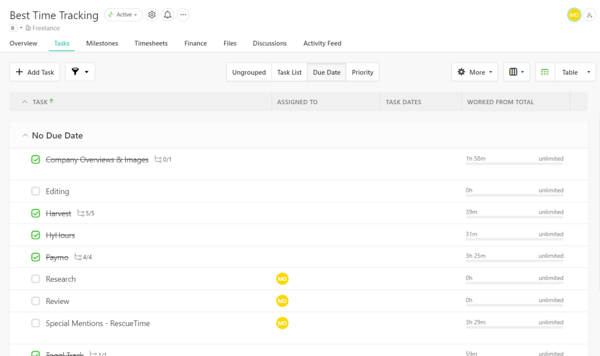
Task: Switch to the Timesheets tab
Action: [x=151, y=43]
